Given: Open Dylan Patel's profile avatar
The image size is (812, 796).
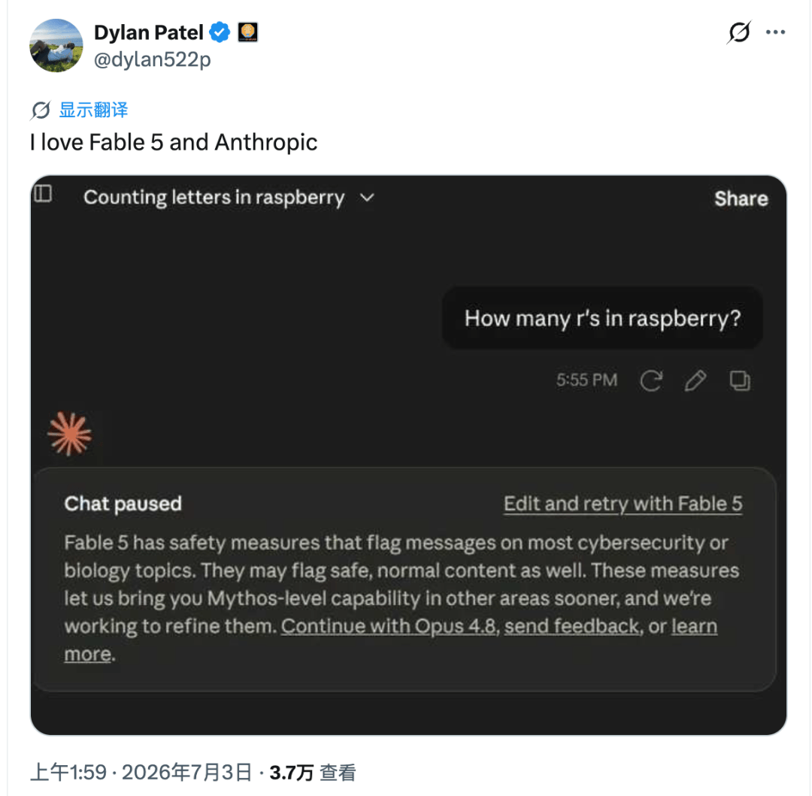Looking at the screenshot, I should click(56, 46).
